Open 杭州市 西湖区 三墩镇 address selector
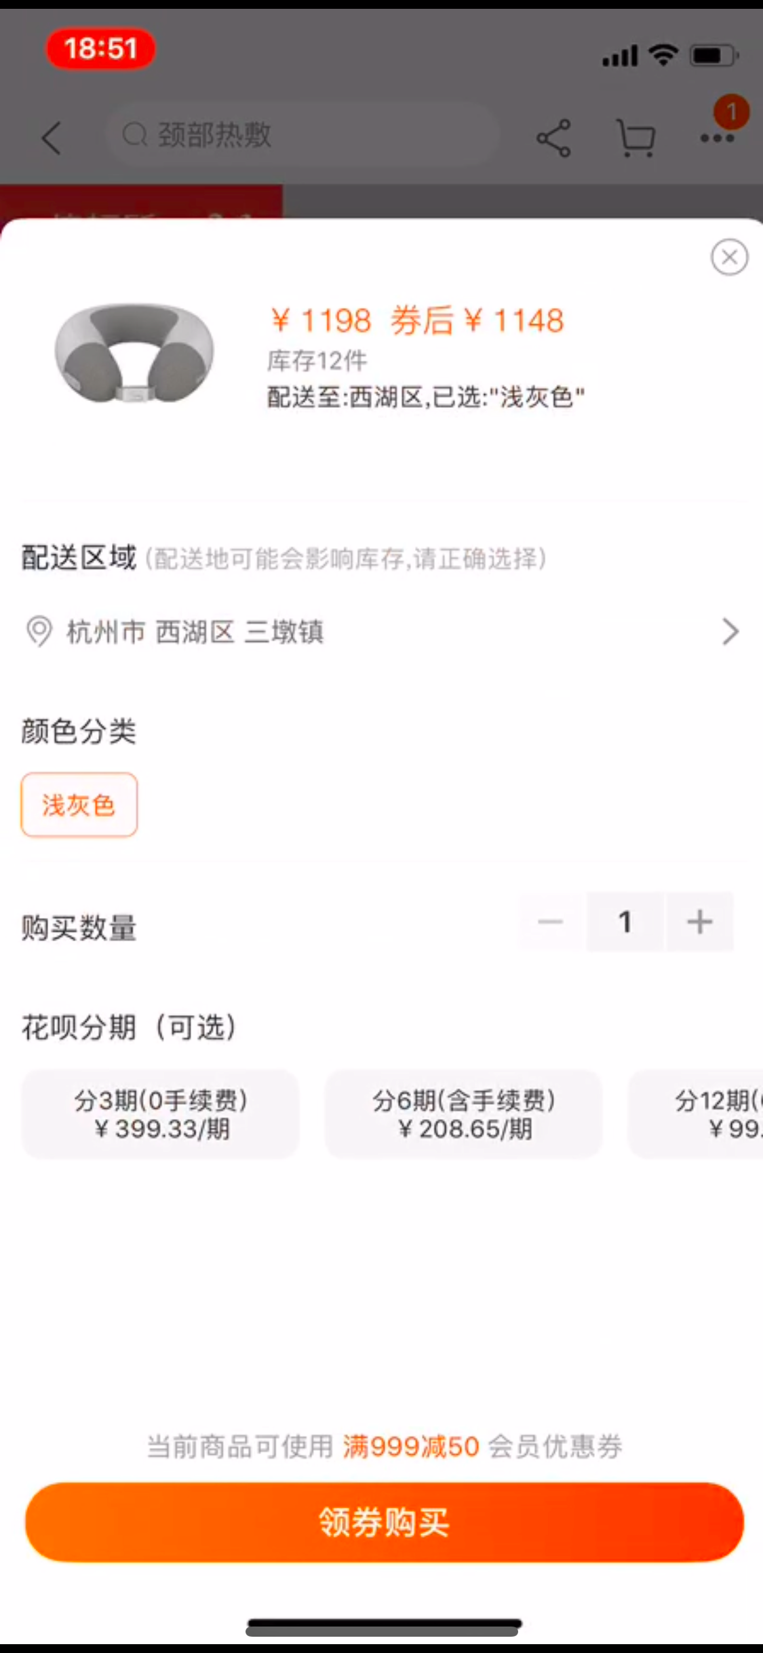The height and width of the screenshot is (1653, 763). point(381,631)
